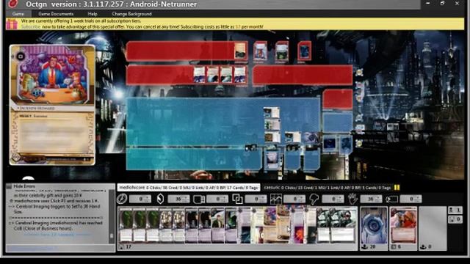Open the Help menu
Screen dimensions: 470x264
[x=93, y=14]
